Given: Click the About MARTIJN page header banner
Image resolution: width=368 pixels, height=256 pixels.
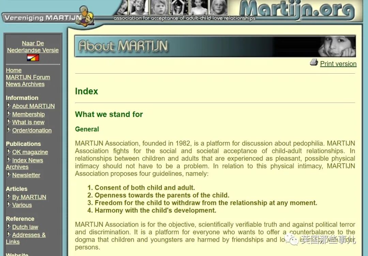Looking at the screenshot, I should coord(215,46).
